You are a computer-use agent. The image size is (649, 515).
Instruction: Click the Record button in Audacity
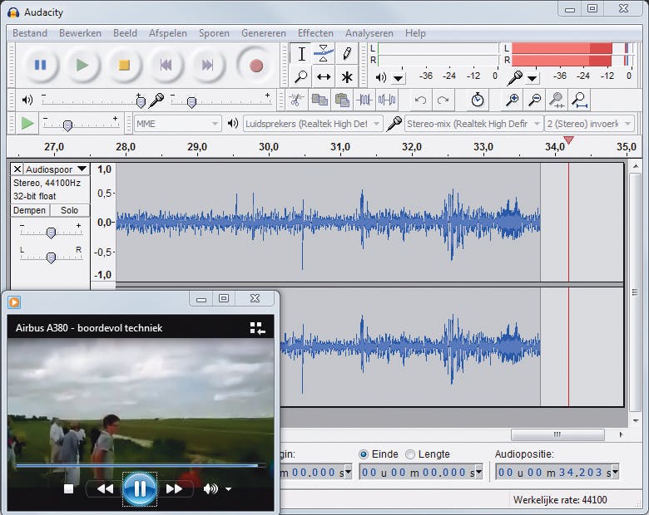(255, 65)
